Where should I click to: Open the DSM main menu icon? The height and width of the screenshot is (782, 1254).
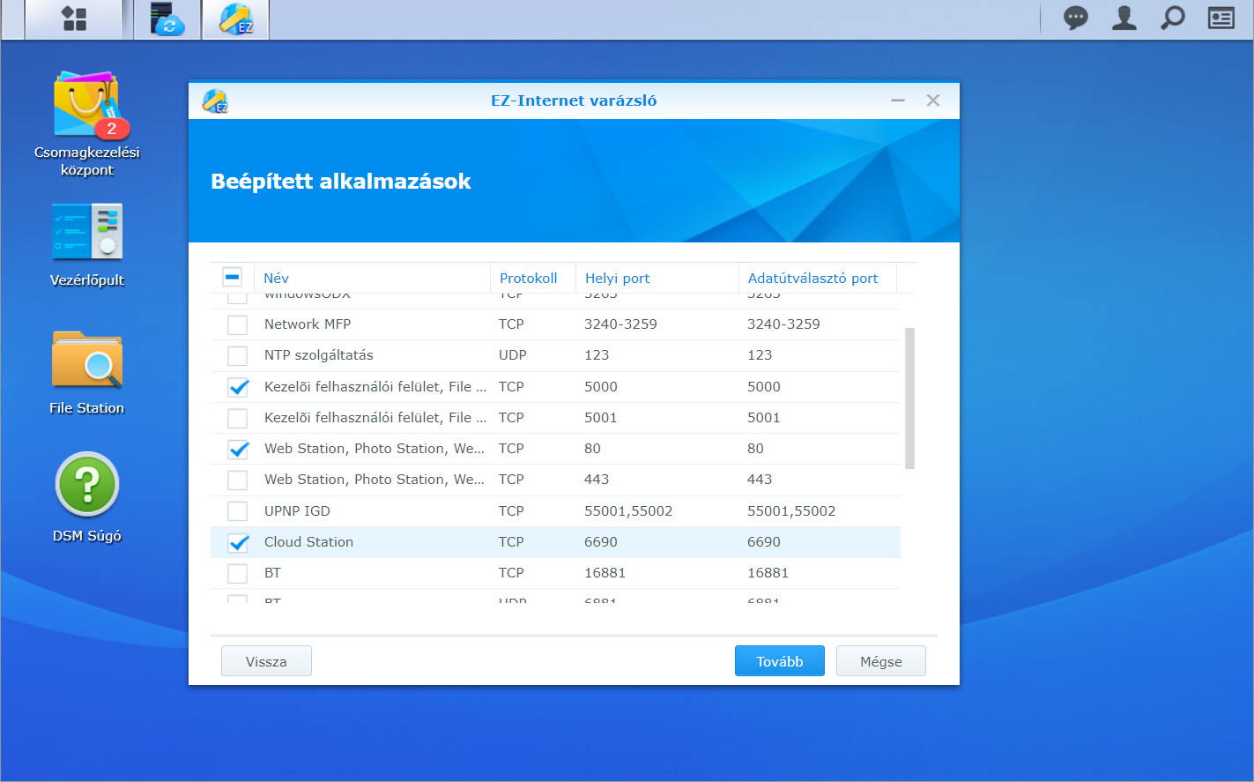pyautogui.click(x=75, y=19)
